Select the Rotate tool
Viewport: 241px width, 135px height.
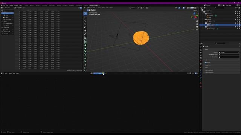tap(85, 24)
